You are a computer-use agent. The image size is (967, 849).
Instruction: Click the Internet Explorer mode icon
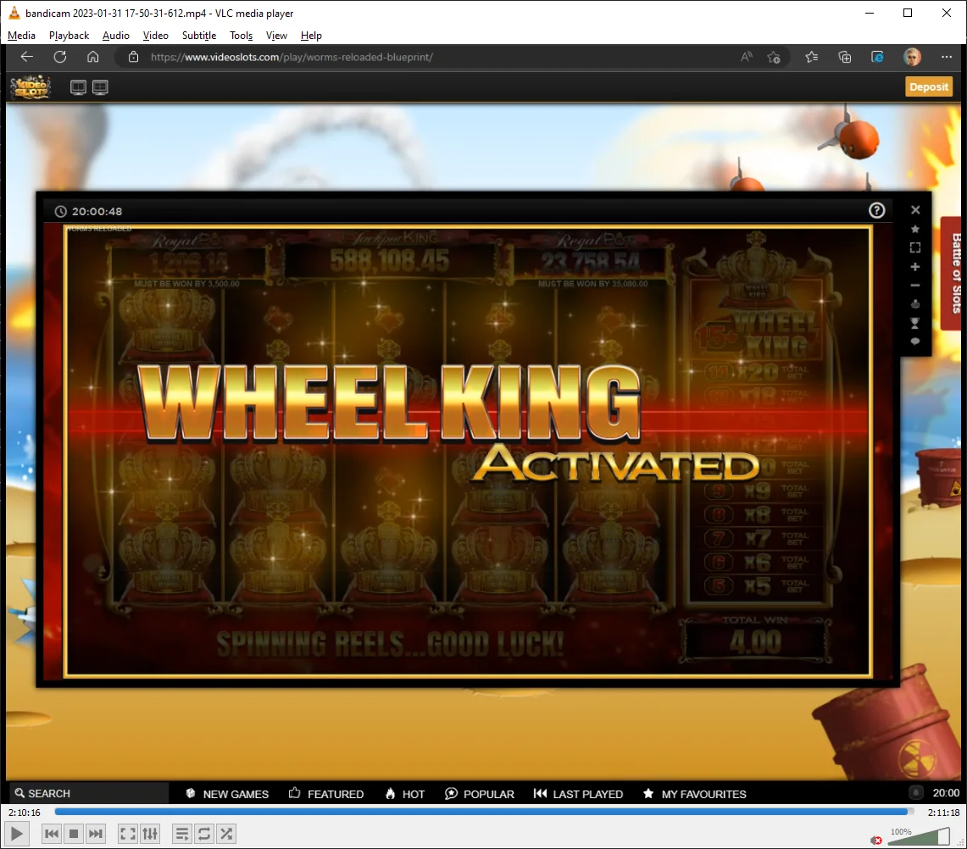[x=877, y=57]
